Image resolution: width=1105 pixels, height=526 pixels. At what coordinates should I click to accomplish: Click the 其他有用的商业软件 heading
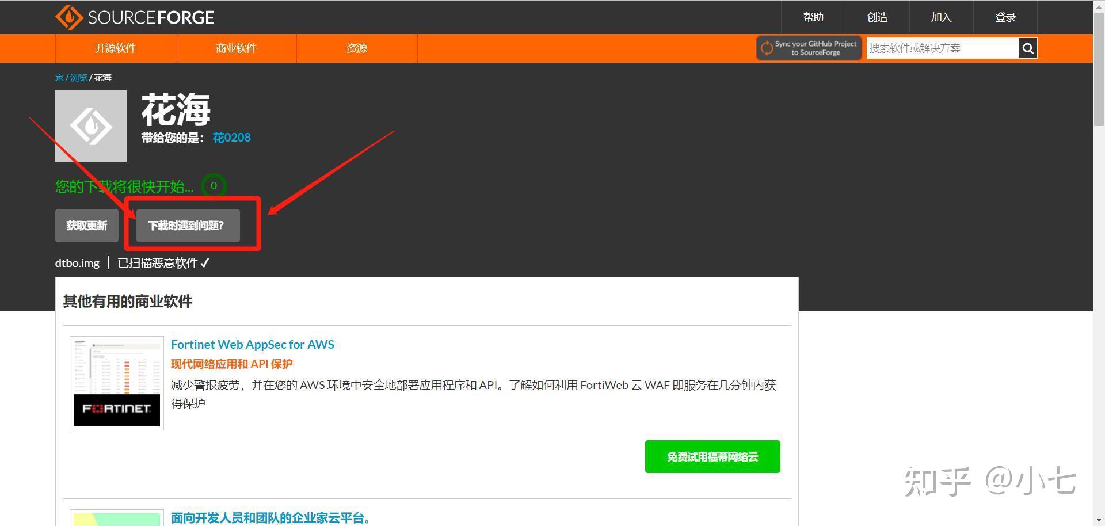point(128,302)
